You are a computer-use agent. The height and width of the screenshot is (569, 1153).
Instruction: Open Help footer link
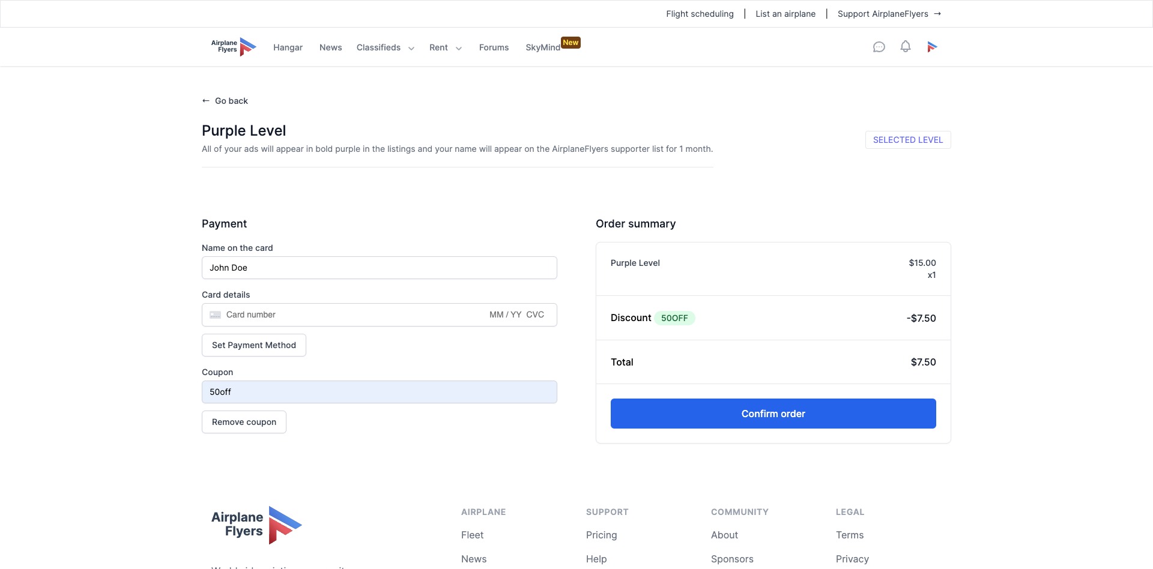(x=596, y=559)
